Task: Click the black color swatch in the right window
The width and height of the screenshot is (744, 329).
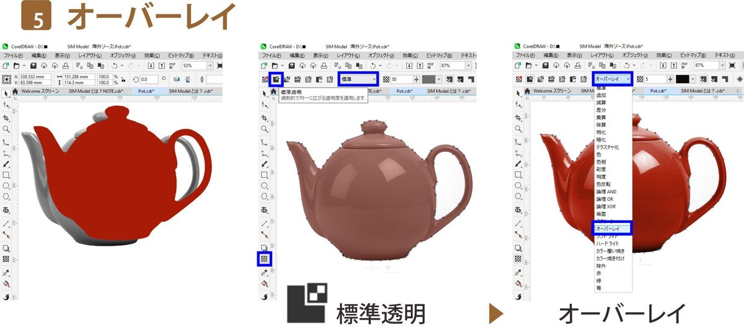Action: pyautogui.click(x=683, y=79)
